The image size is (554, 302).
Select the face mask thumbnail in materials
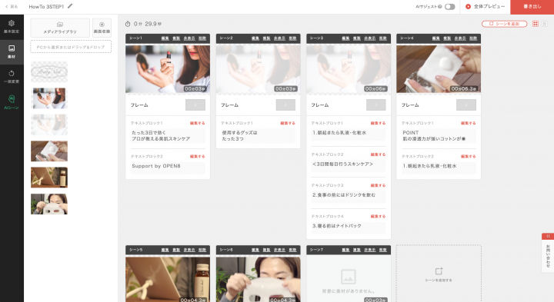[x=49, y=204]
